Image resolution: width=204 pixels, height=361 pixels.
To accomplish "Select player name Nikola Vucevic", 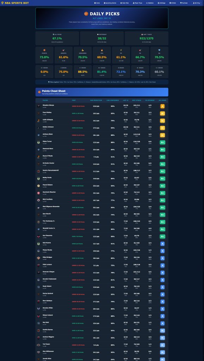I will (48, 315).
